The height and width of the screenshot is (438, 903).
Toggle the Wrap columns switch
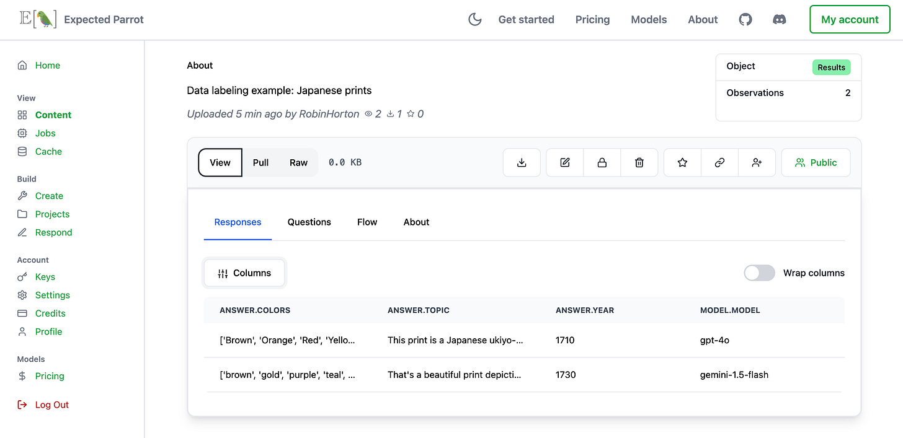click(x=759, y=273)
